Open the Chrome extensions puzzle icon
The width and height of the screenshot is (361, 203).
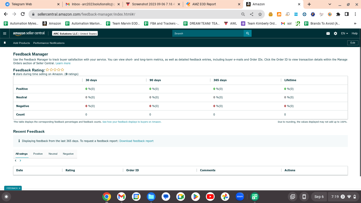coord(338,14)
